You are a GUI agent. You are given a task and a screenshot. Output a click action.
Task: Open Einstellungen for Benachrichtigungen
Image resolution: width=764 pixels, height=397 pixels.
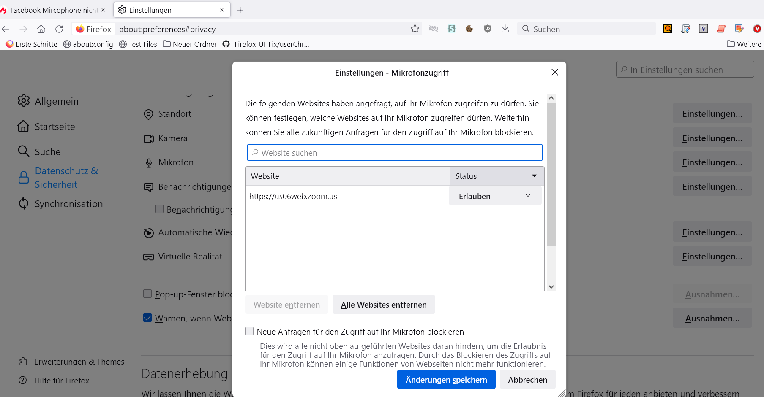coord(712,186)
